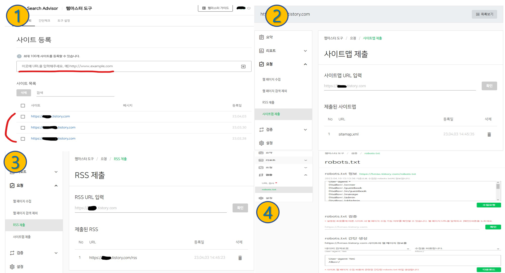
Task: Click the 검증 icon on robots.txt page sidebar
Action: [261, 175]
